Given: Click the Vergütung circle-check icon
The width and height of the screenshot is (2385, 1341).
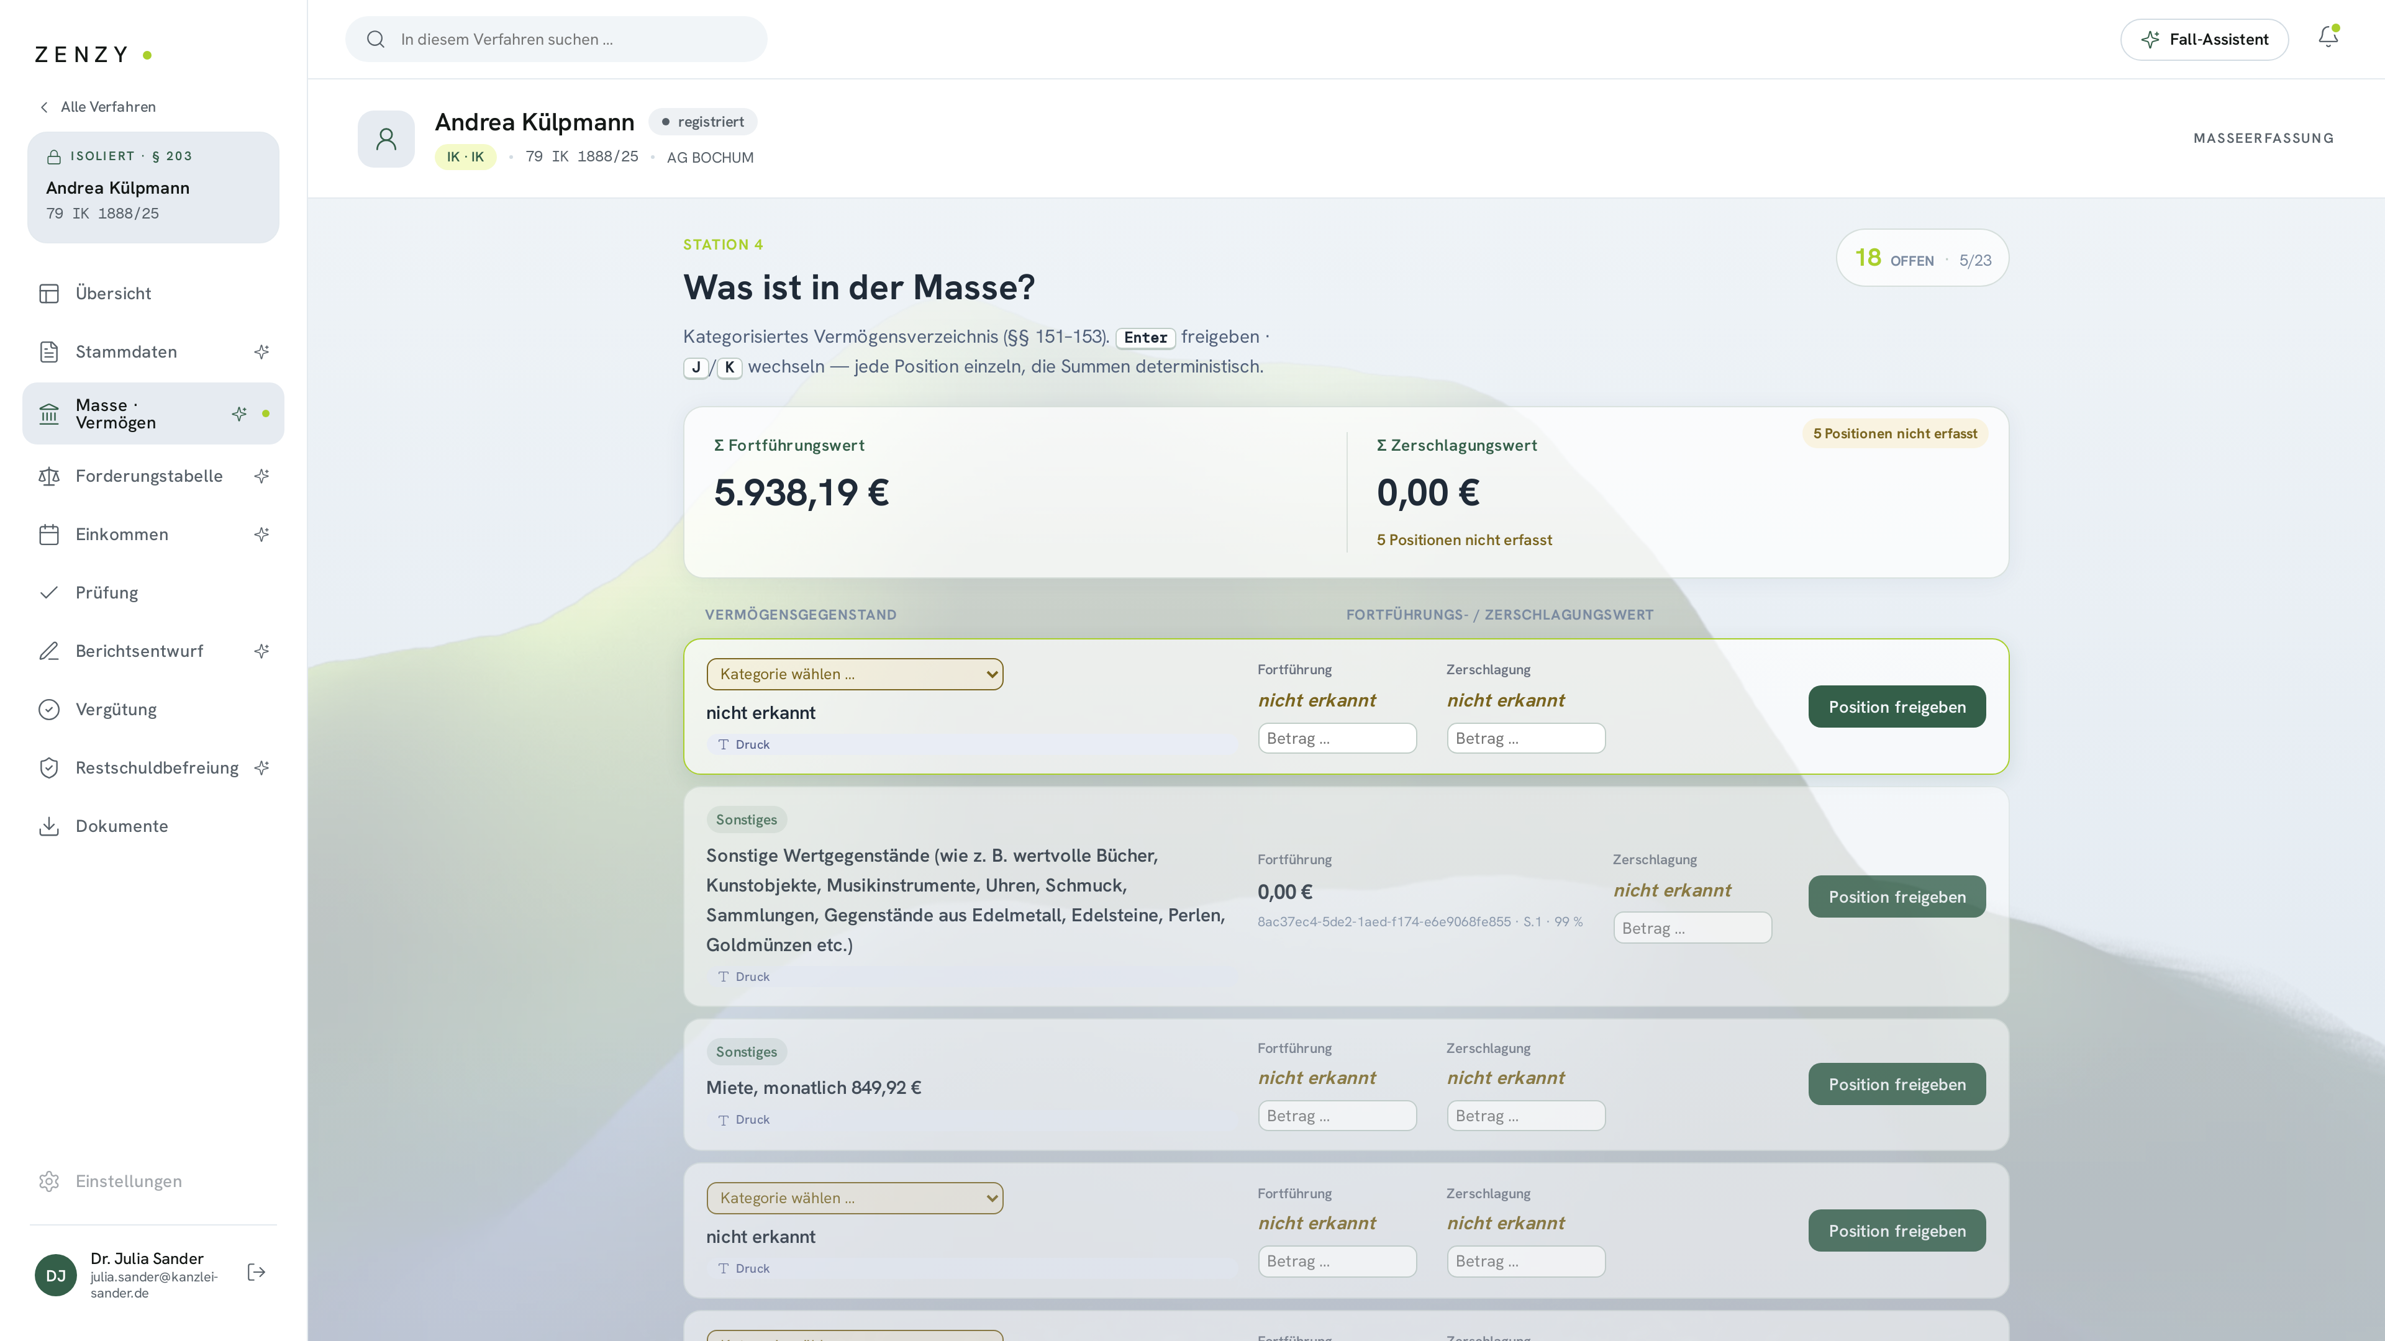Looking at the screenshot, I should pyautogui.click(x=49, y=709).
